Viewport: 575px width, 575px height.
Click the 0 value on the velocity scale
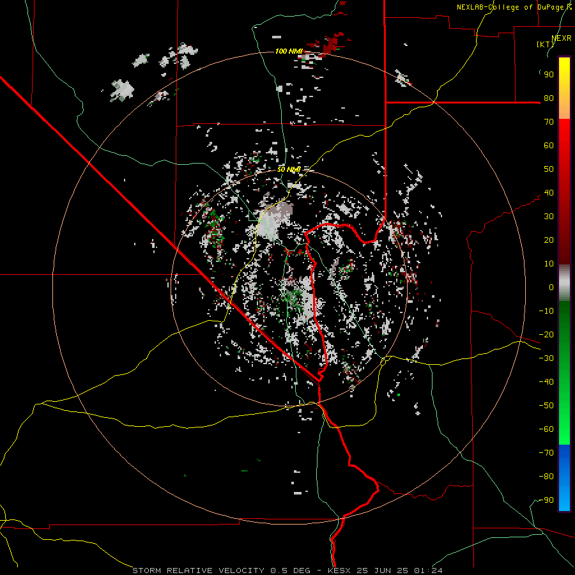551,287
